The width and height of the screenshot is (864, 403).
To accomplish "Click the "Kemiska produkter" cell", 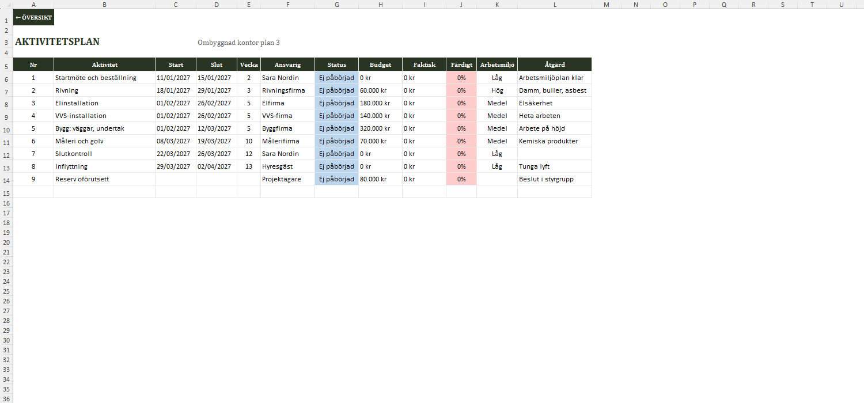I will tap(555, 141).
